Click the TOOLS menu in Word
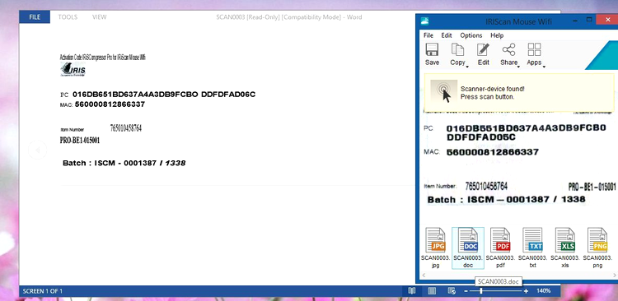 [x=68, y=17]
